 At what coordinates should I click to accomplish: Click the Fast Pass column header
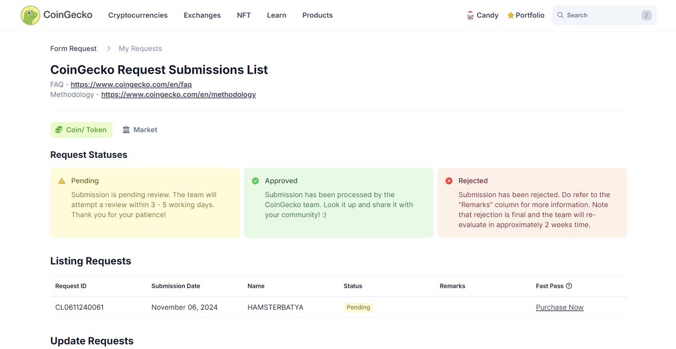[x=550, y=286]
